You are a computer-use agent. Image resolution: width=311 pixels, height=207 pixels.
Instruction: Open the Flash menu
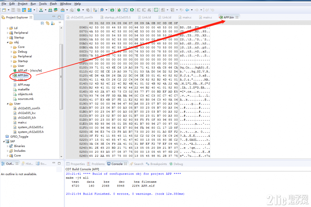(53, 3)
